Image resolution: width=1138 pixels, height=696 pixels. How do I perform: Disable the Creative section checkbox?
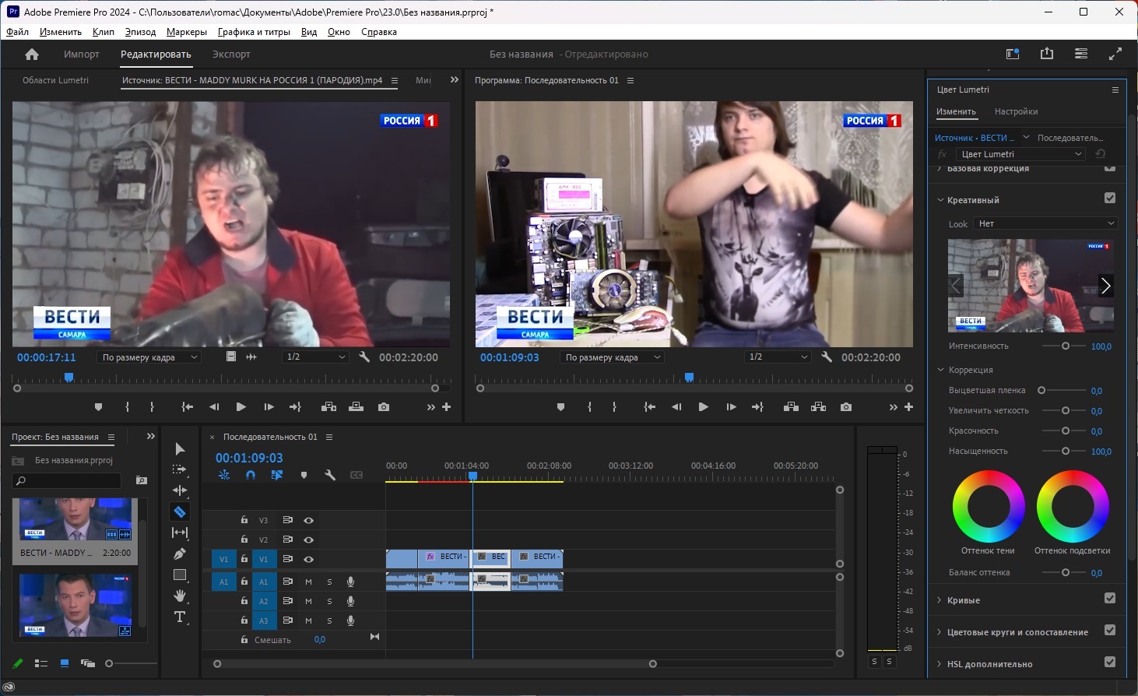(x=1110, y=199)
